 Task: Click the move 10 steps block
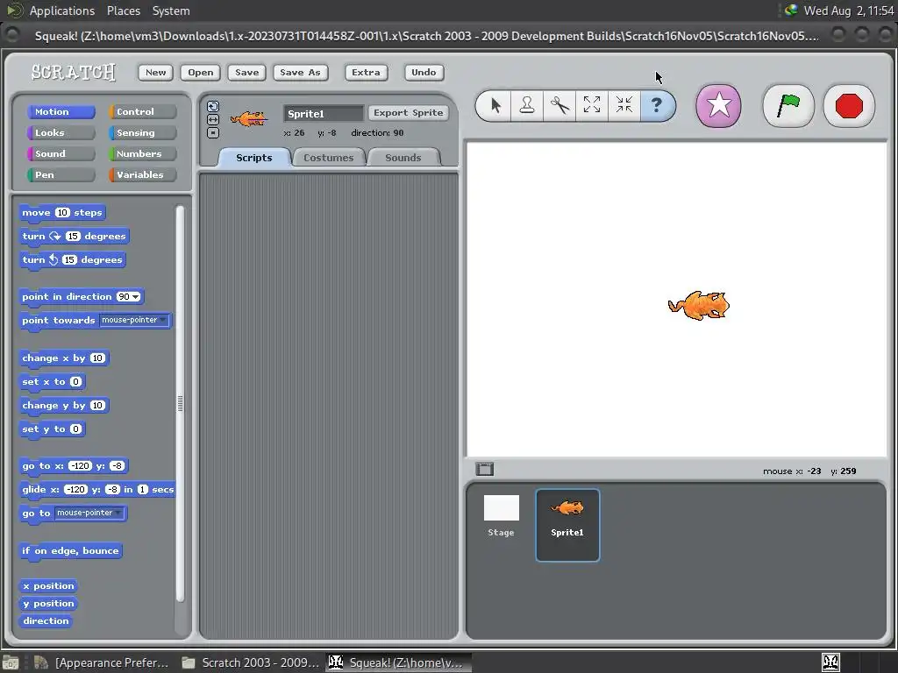pos(62,212)
